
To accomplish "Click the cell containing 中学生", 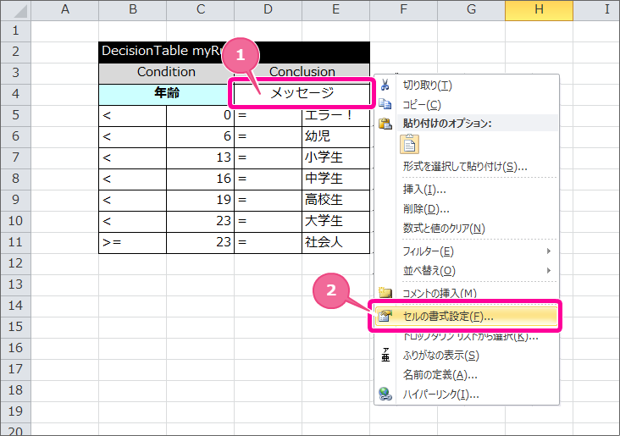I will tap(335, 179).
